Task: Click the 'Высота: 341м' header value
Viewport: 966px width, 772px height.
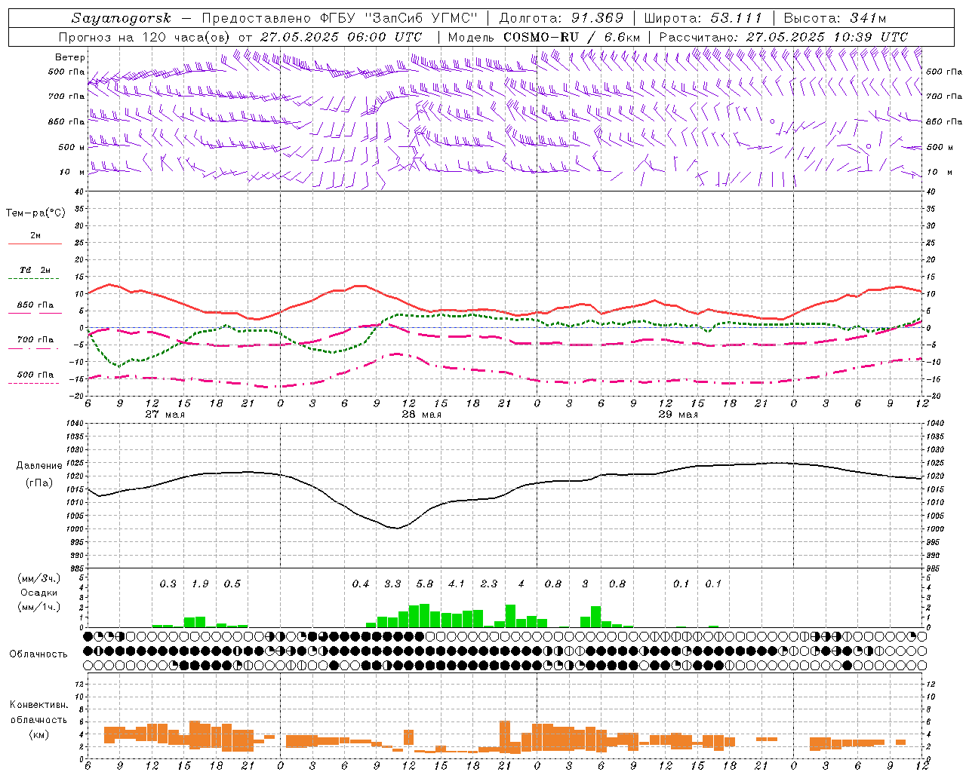Action: pyautogui.click(x=835, y=18)
